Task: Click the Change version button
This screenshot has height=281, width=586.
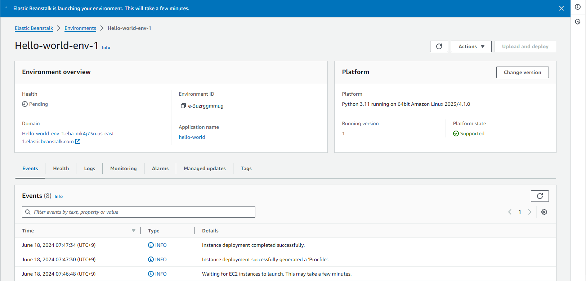Action: [x=522, y=72]
